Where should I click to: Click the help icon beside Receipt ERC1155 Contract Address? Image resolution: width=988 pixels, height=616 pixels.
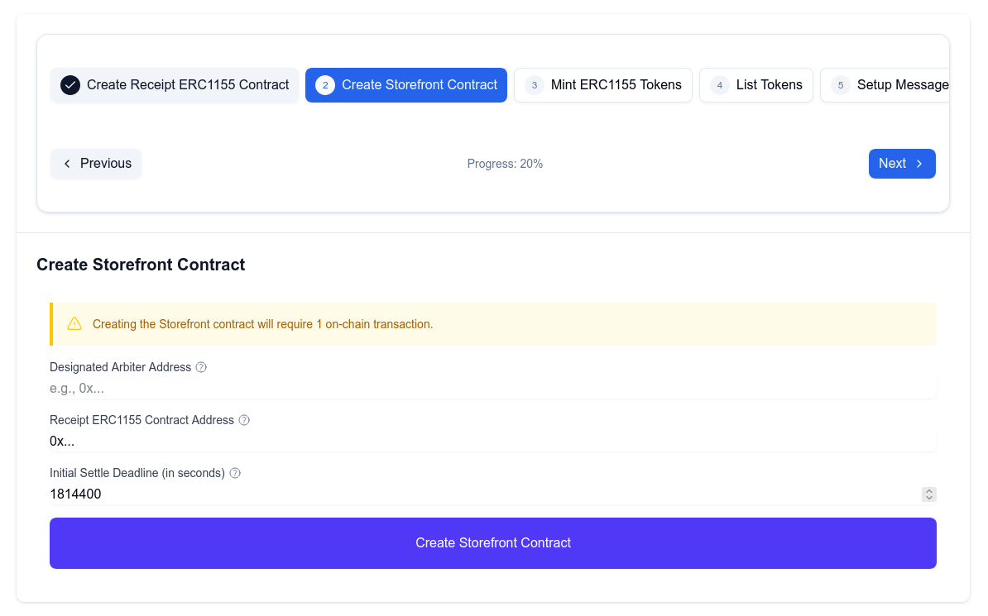[x=243, y=420]
